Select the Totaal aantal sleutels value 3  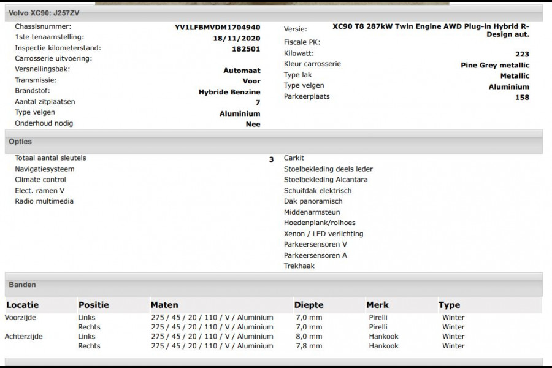[x=270, y=158]
